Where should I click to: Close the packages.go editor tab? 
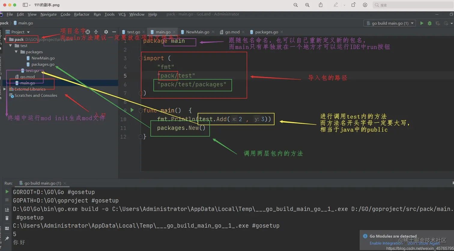(282, 32)
